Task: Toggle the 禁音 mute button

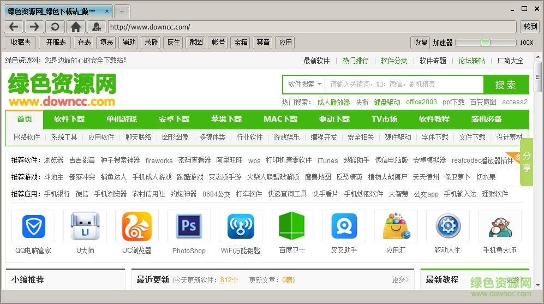Action: pyautogui.click(x=263, y=42)
